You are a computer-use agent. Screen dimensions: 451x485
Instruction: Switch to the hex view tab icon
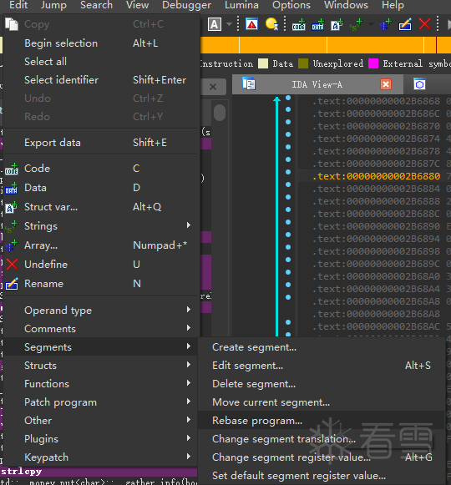[419, 84]
